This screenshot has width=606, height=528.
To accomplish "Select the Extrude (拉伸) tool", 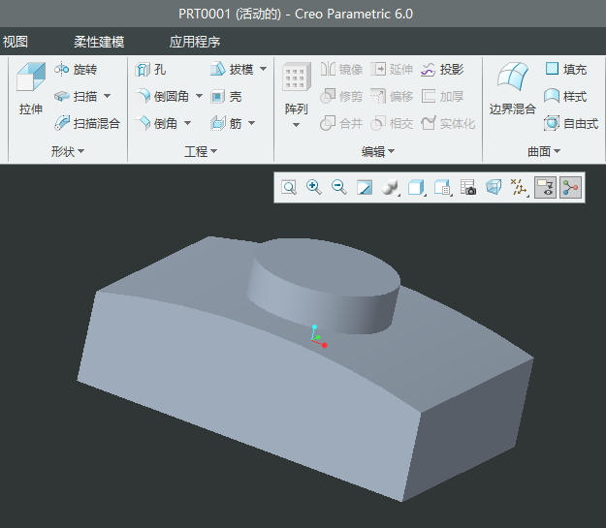I will click(x=30, y=88).
